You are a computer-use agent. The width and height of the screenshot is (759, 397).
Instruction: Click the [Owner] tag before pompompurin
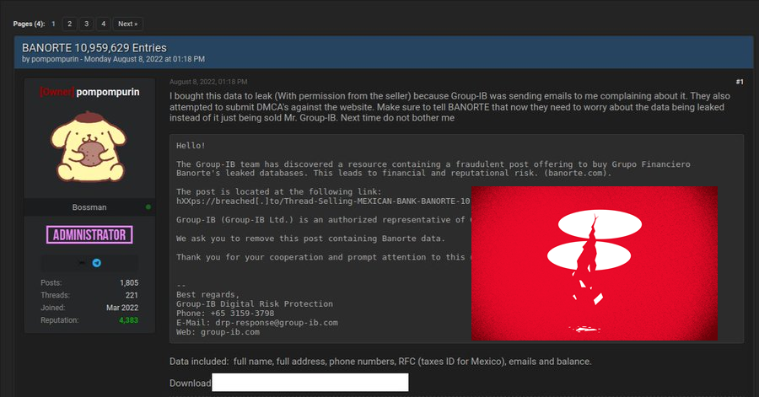[x=57, y=92]
